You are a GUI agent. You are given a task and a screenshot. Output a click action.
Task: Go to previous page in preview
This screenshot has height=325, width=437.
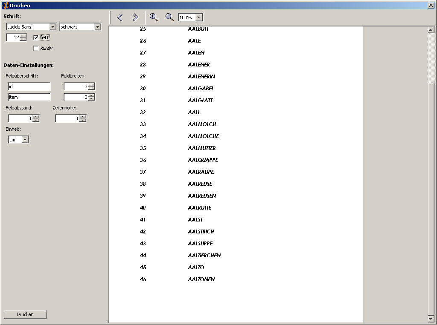click(x=120, y=17)
